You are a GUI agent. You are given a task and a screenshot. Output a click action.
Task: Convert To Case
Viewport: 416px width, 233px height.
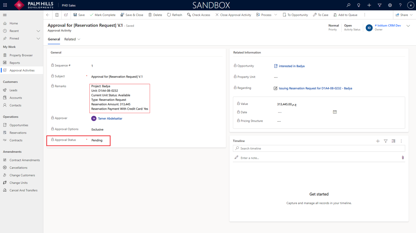[x=321, y=15]
